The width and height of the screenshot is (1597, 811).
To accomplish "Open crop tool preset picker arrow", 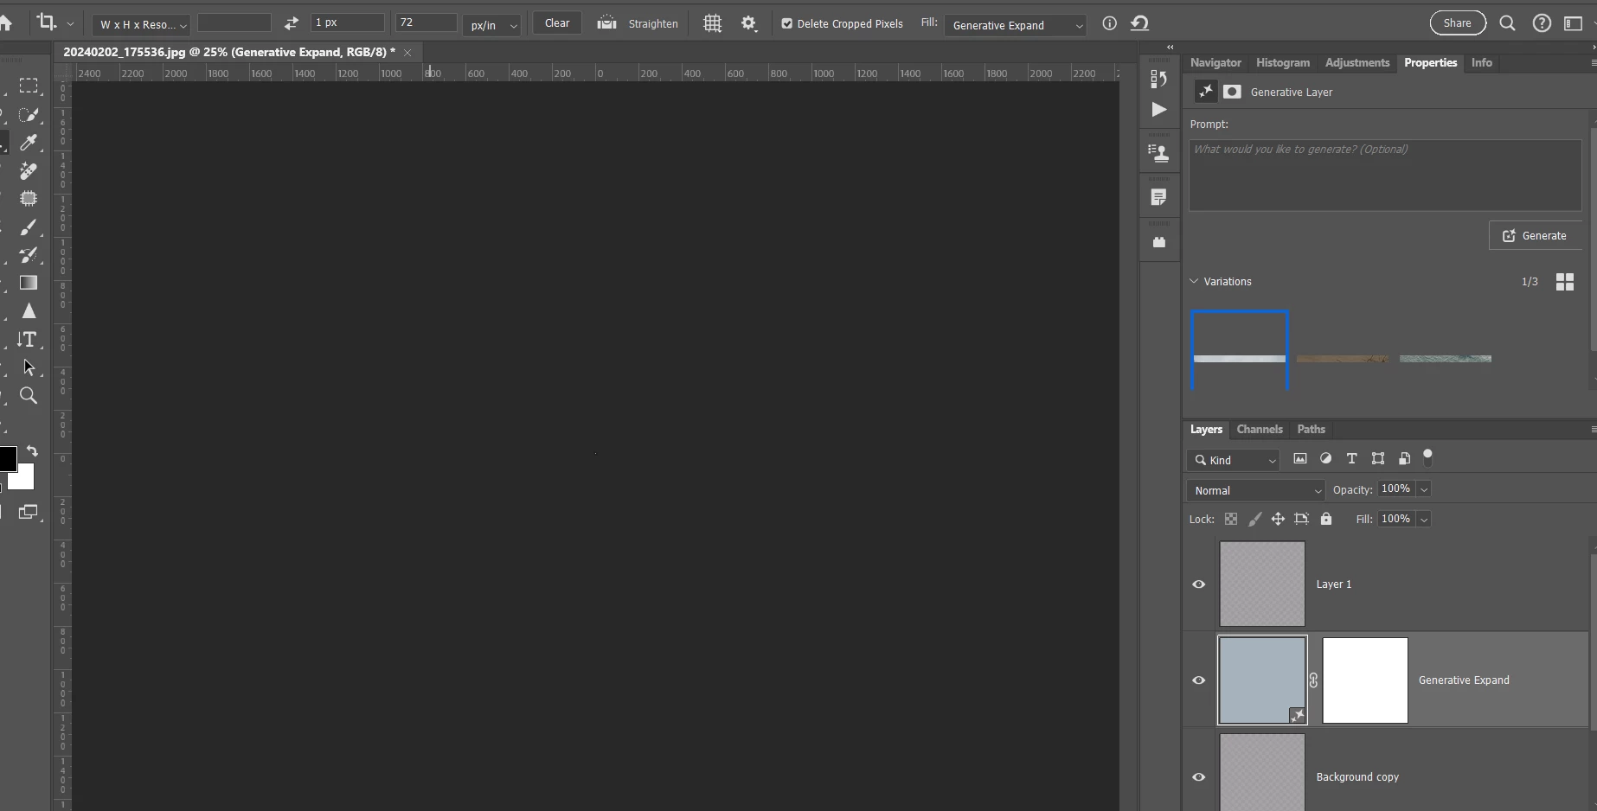I will point(70,24).
